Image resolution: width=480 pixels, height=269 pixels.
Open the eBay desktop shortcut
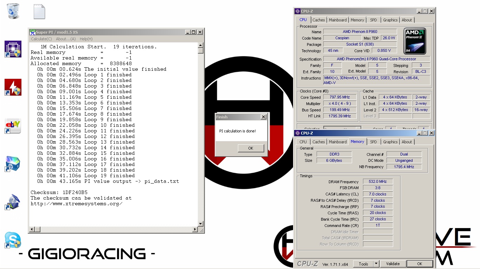click(x=13, y=126)
